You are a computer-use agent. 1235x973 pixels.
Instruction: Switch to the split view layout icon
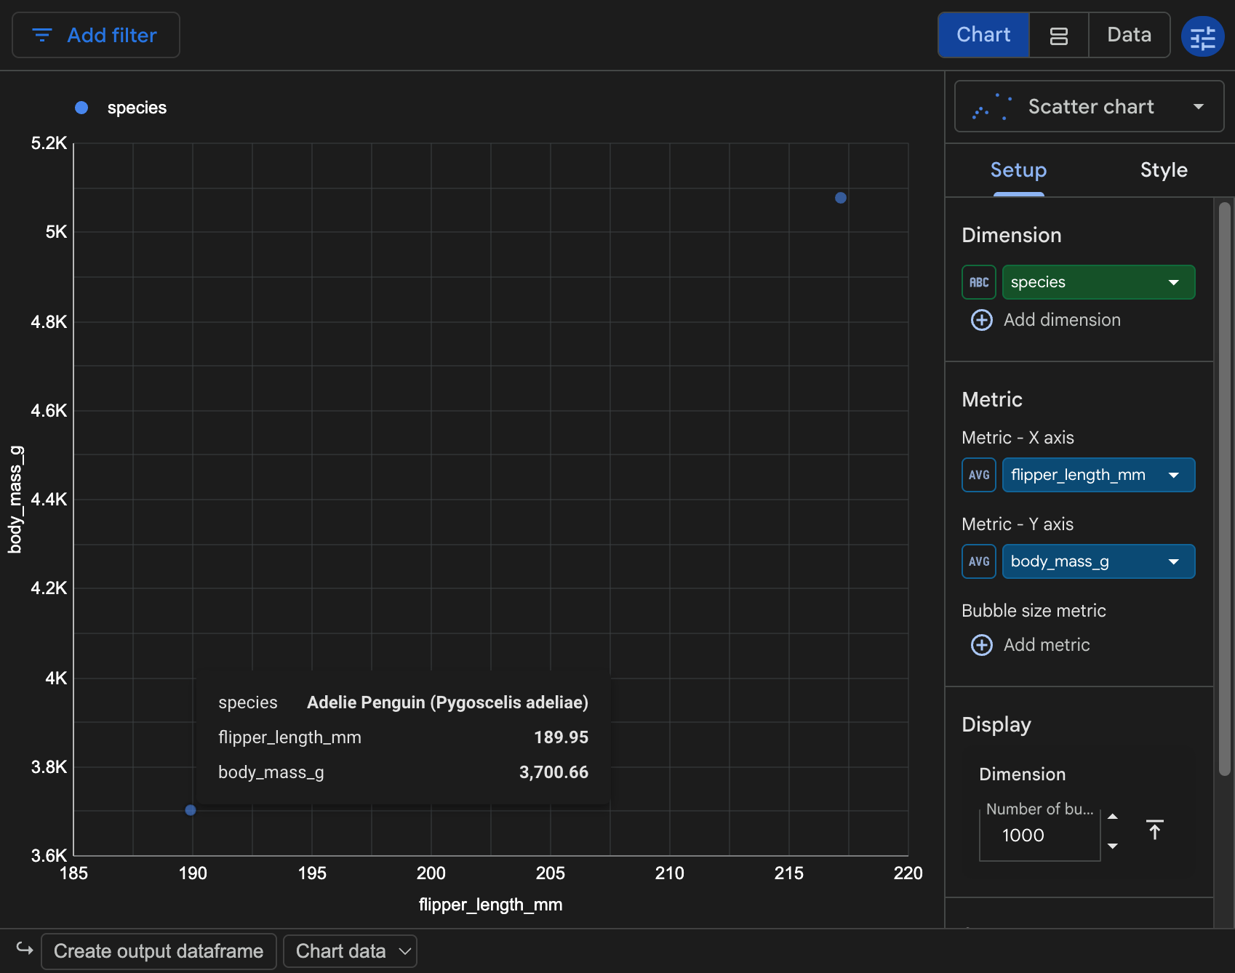1059,36
